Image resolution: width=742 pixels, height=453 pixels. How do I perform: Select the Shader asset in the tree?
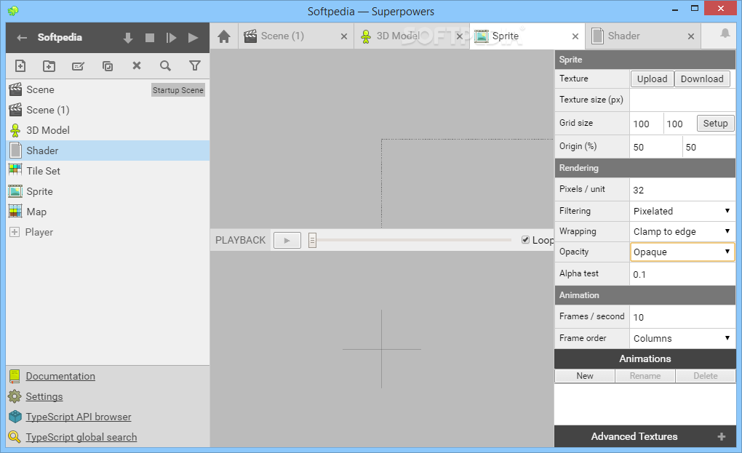(x=108, y=151)
